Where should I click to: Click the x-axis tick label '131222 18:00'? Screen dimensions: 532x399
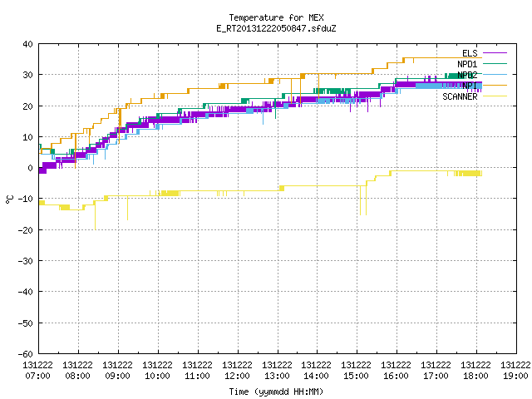(475, 370)
